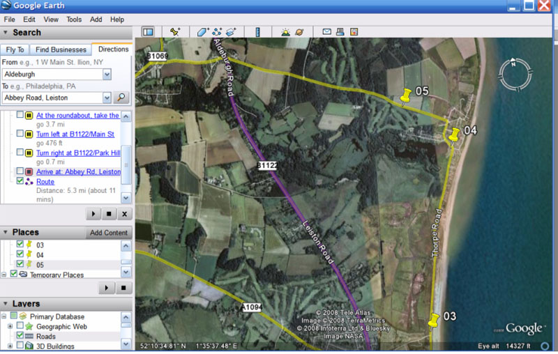The height and width of the screenshot is (354, 558).
Task: Email the current view
Action: [x=326, y=32]
